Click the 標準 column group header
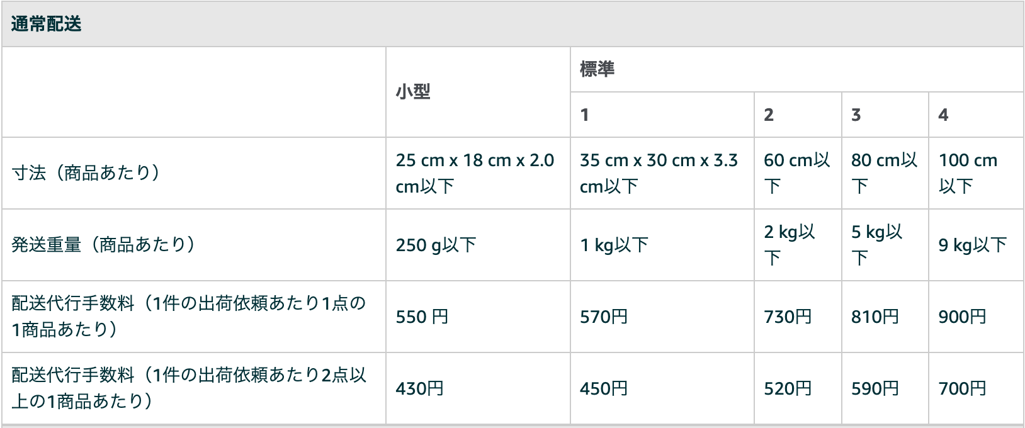This screenshot has width=1025, height=428. pyautogui.click(x=597, y=69)
